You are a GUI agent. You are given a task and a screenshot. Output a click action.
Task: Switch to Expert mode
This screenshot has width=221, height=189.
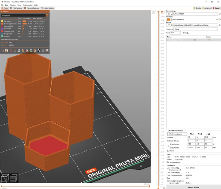[x=216, y=8]
